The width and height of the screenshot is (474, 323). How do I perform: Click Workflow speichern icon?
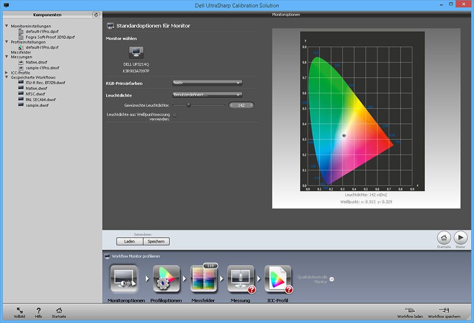[444, 310]
